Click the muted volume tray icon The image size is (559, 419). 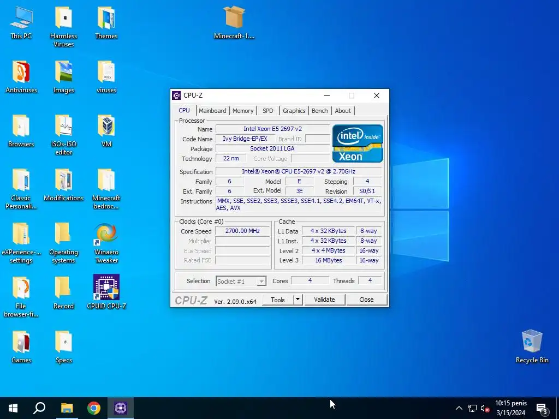click(x=485, y=408)
